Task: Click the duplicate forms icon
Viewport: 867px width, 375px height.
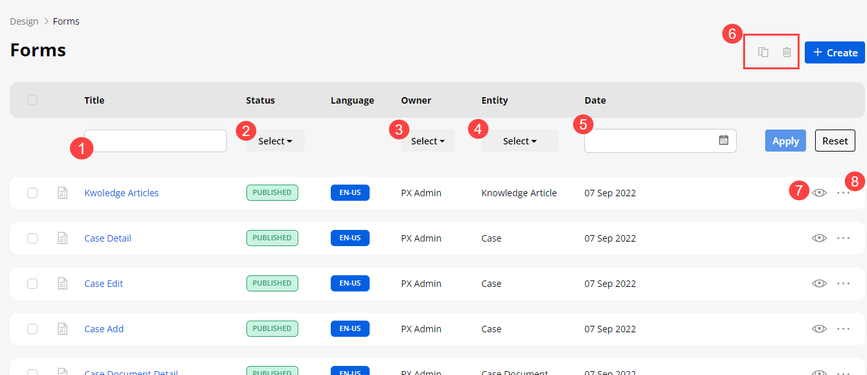Action: tap(763, 52)
